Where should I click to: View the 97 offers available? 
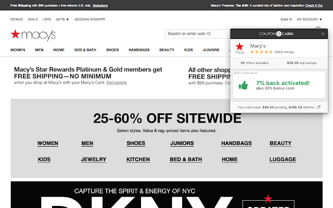click(254, 63)
